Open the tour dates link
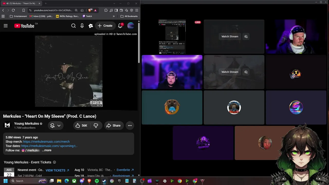The width and height of the screenshot is (329, 185). point(49,146)
